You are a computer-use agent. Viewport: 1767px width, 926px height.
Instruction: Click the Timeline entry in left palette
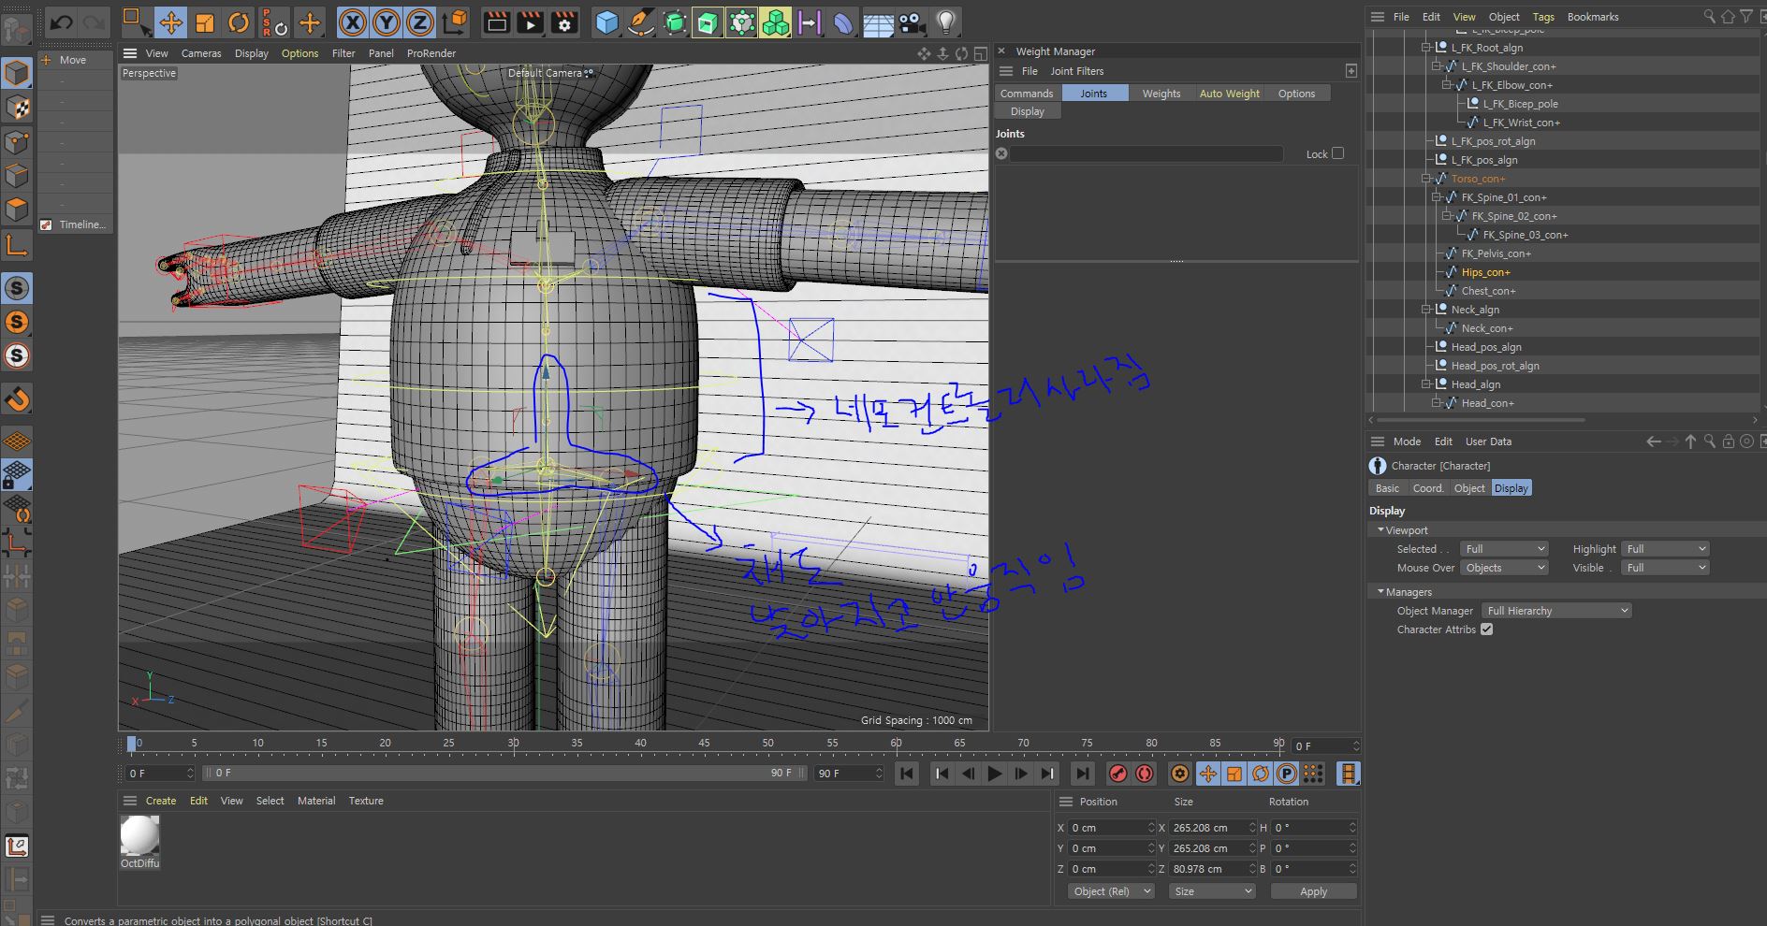[x=75, y=224]
